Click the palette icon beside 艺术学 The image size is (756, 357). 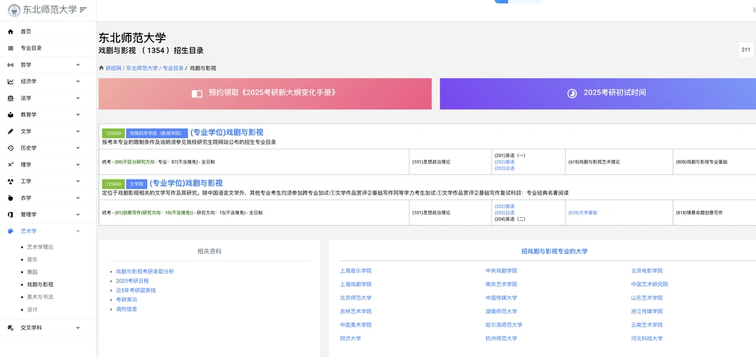(x=10, y=231)
